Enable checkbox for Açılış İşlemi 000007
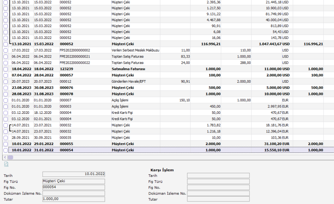Screen dimensions: 334x204 (x=5, y=101)
